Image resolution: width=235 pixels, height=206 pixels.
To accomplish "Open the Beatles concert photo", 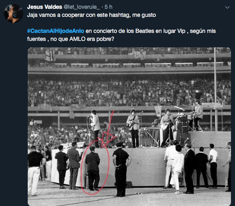I will tap(129, 127).
